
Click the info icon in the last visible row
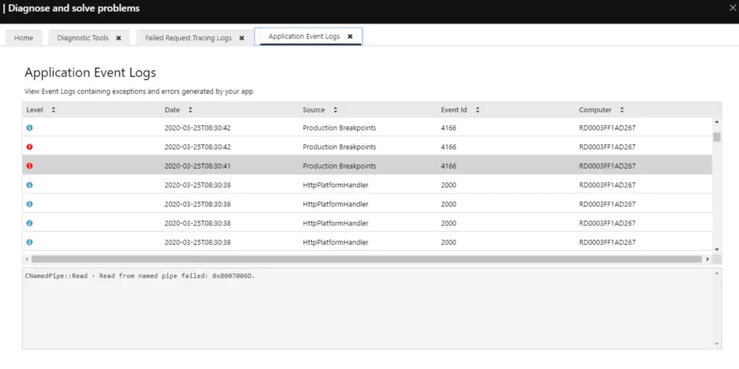pyautogui.click(x=30, y=242)
